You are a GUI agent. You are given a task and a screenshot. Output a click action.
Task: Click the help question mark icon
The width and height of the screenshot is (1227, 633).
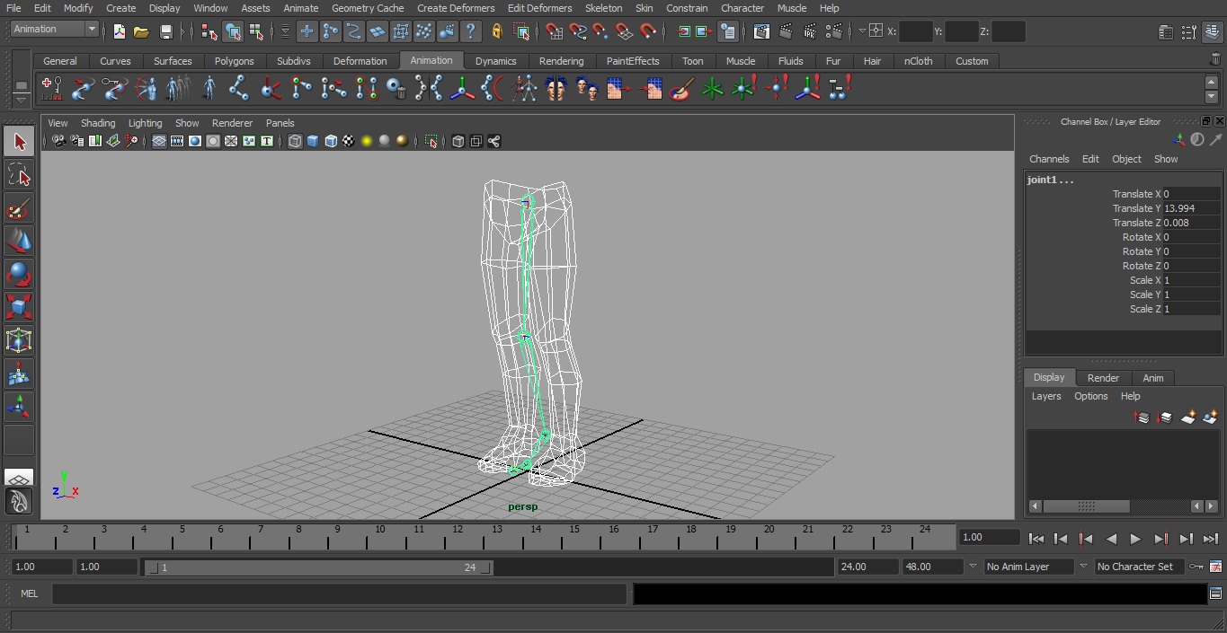click(470, 31)
